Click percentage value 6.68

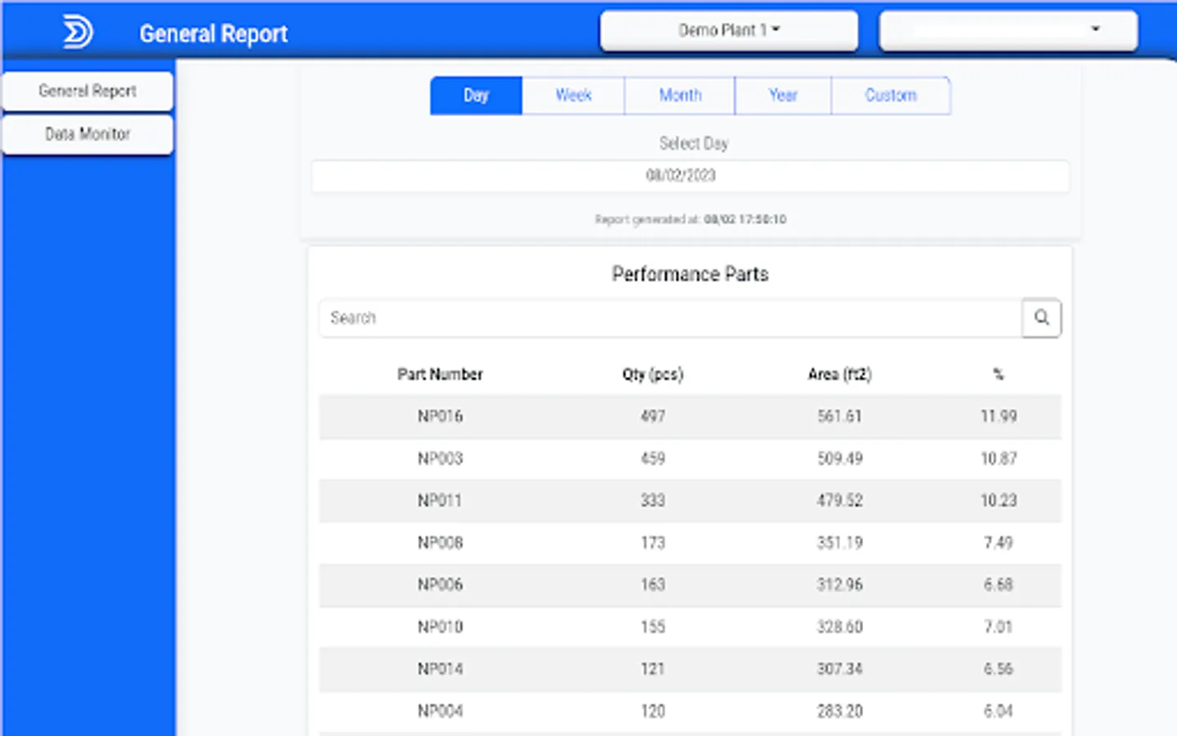tap(998, 585)
